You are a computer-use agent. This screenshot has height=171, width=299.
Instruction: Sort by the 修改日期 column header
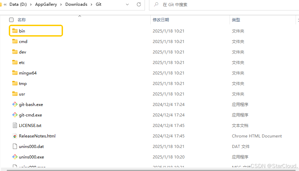click(161, 20)
